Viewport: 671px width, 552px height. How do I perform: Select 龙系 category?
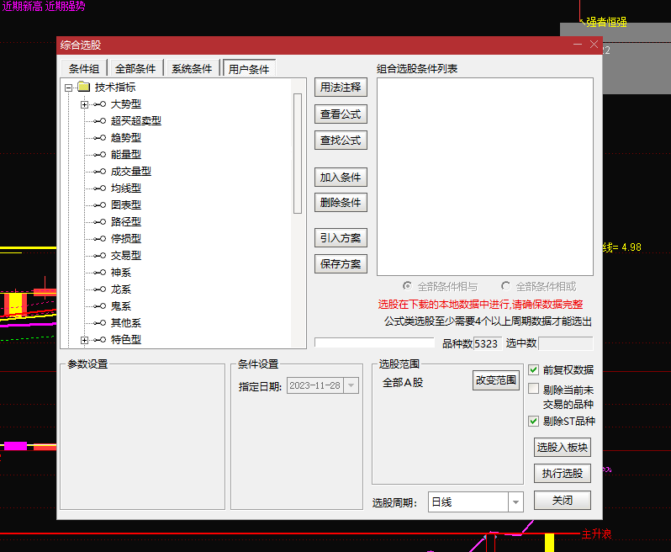[x=121, y=289]
